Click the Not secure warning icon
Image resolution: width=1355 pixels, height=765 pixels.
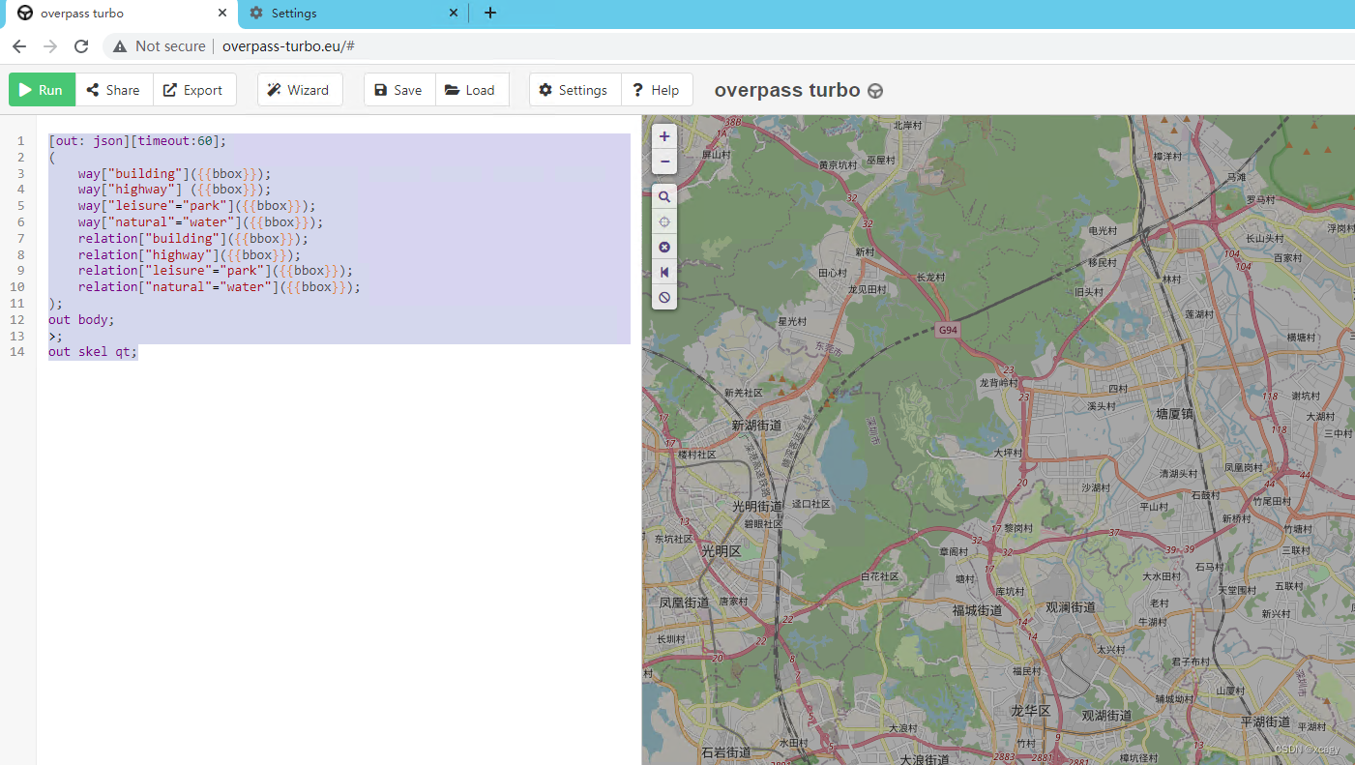119,45
